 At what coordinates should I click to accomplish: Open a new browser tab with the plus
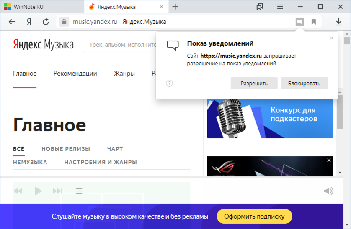(x=175, y=7)
